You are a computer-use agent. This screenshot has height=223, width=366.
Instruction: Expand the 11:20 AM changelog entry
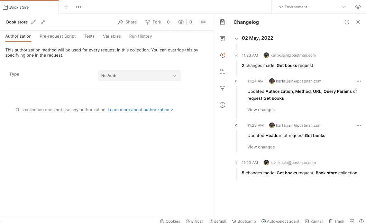pos(236,163)
